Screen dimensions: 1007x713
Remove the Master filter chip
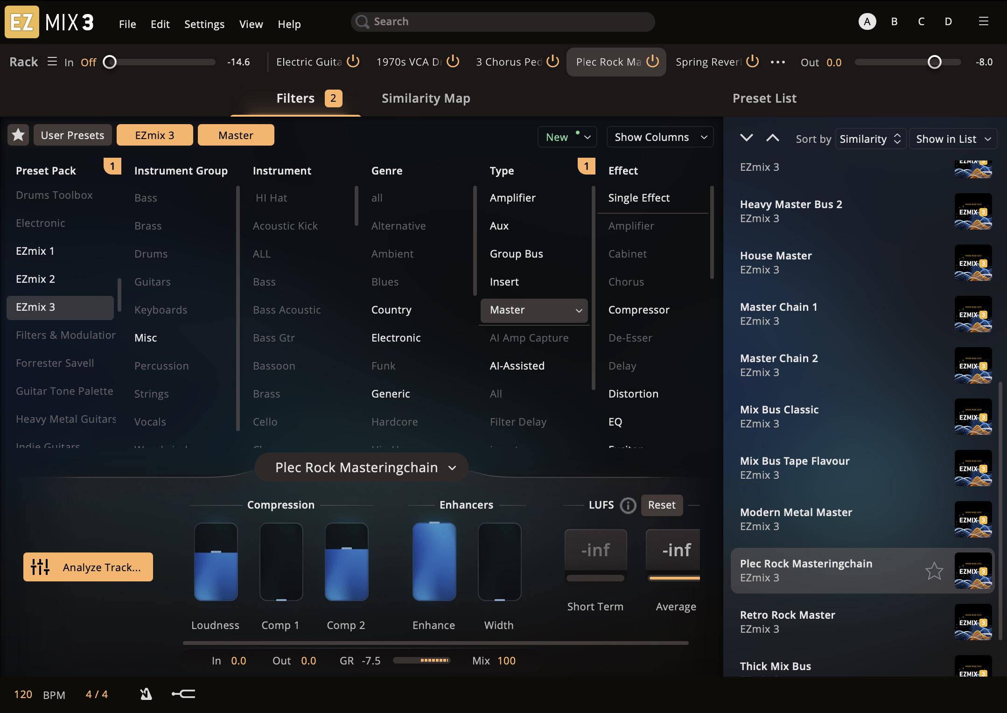236,135
